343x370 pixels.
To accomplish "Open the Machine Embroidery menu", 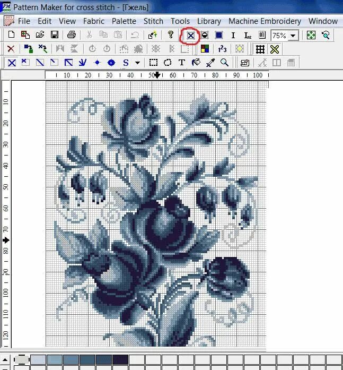I will tap(265, 21).
